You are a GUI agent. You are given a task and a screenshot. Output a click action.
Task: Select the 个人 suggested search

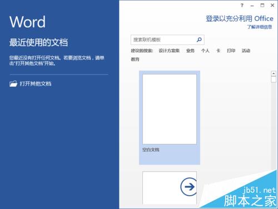click(205, 51)
